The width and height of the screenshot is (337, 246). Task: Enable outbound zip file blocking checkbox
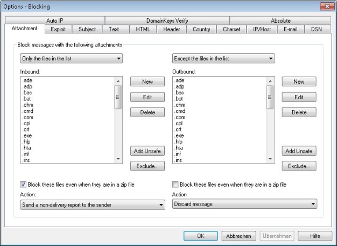(x=175, y=184)
